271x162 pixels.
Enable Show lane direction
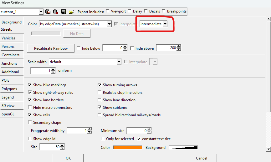pyautogui.click(x=100, y=100)
